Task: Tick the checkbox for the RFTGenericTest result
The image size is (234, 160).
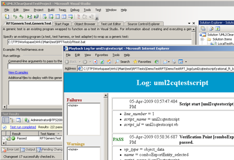Action: pos(4,138)
